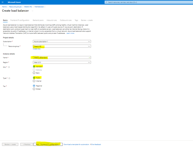
Task: Click the Give feedback icon
Action: pyautogui.click(x=91, y=144)
